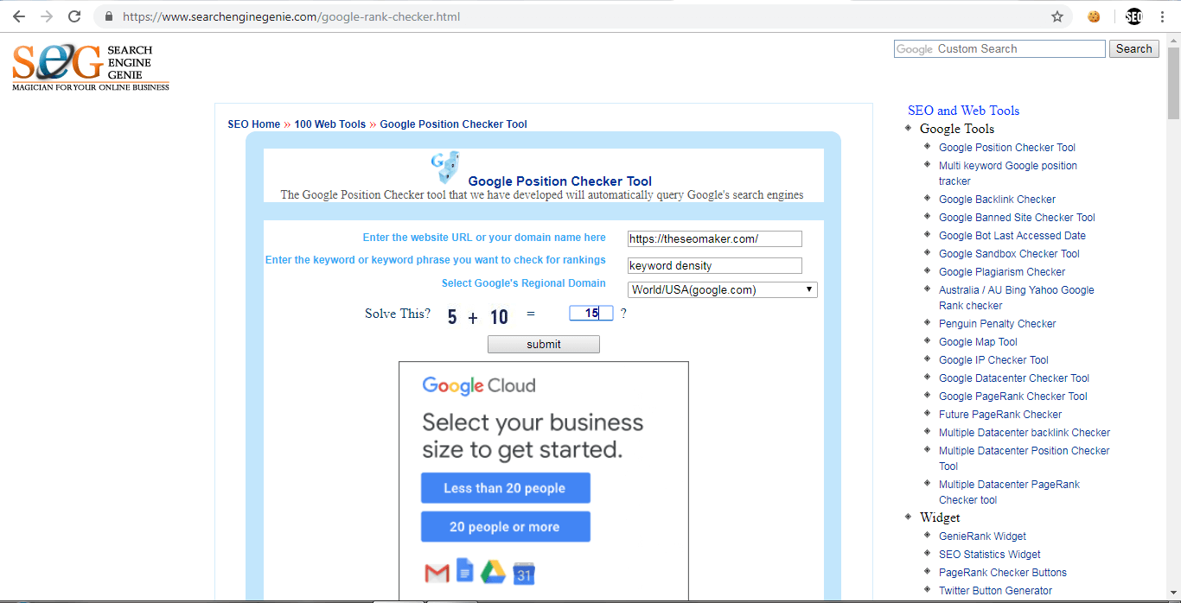Open Multiple Datacenter Position Checker Tool
The width and height of the screenshot is (1181, 603).
(1025, 459)
